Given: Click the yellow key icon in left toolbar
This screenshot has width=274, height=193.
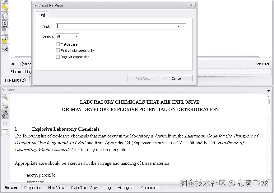Looking at the screenshot, I should pos(5,7).
